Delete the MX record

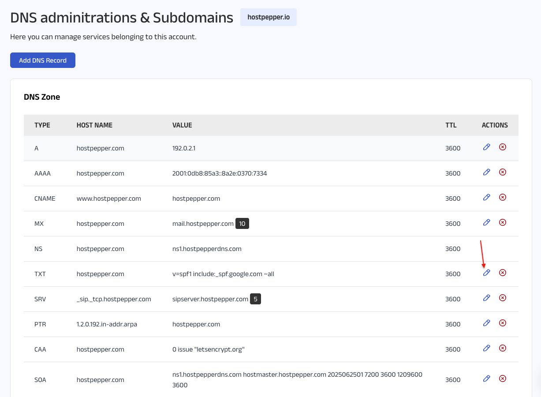point(502,222)
